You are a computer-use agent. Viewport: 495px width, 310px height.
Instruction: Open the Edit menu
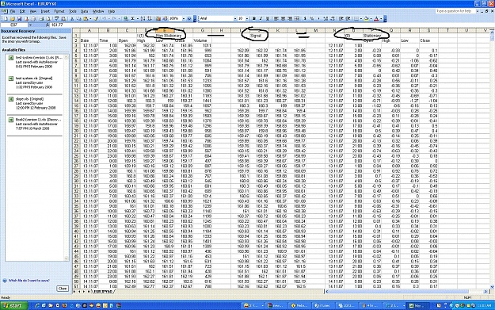[x=22, y=11]
